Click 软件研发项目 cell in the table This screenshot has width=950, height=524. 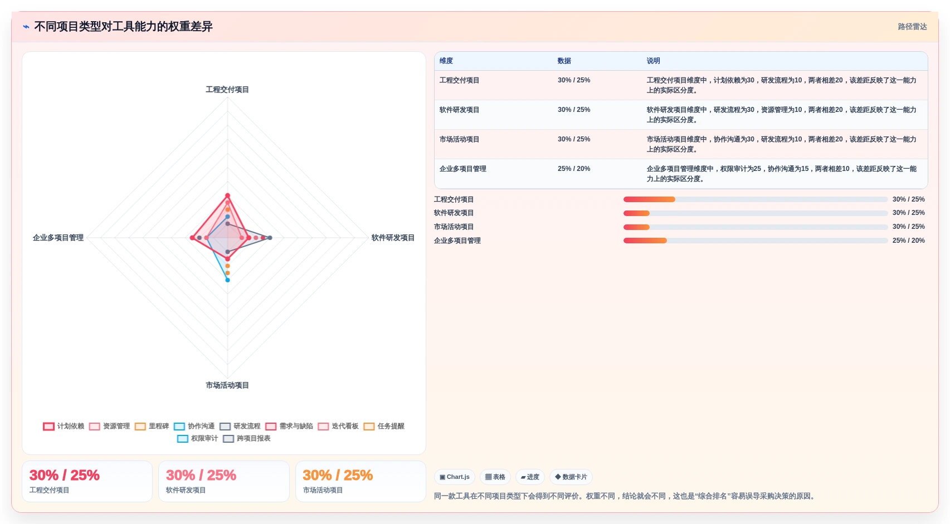(x=460, y=110)
